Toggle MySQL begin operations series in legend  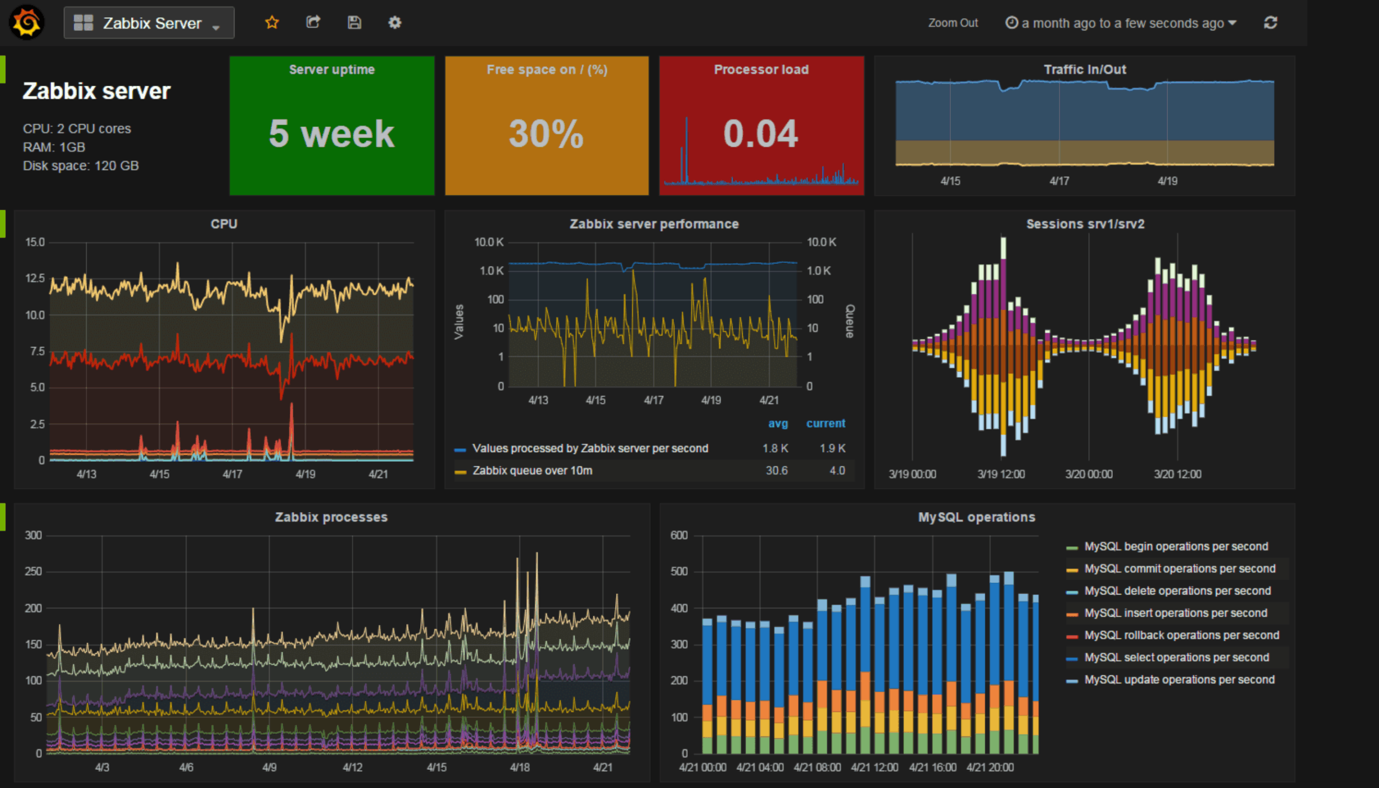click(1175, 547)
